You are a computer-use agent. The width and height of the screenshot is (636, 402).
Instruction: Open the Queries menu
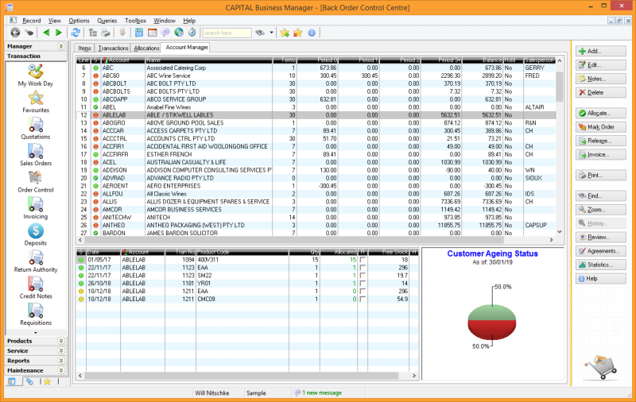[107, 21]
